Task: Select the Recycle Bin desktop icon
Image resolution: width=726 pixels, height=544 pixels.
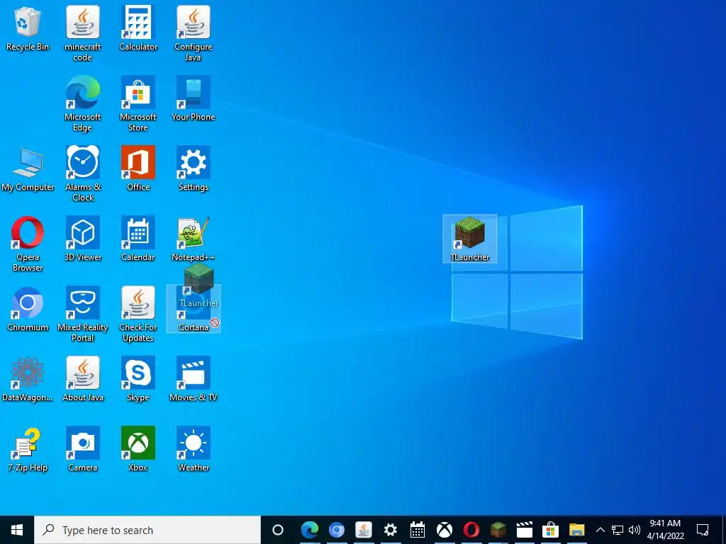Action: (28, 28)
